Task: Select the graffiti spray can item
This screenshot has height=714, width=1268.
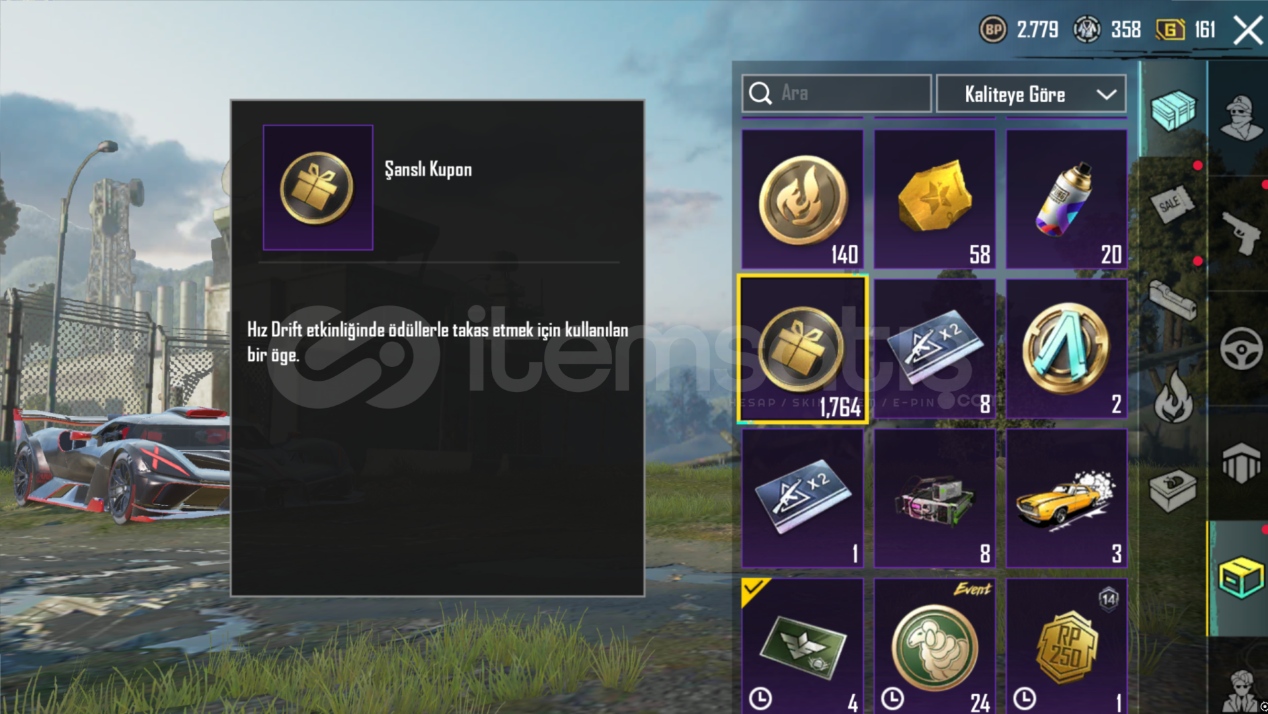Action: pos(1066,198)
